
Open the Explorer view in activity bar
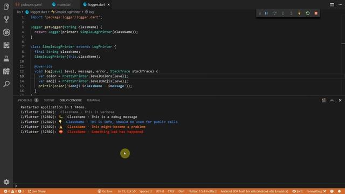coord(6,6)
